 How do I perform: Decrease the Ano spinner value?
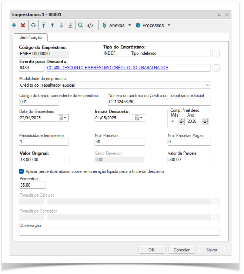(x=205, y=123)
